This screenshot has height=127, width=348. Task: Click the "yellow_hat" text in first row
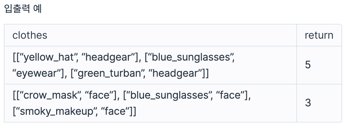pyautogui.click(x=48, y=57)
